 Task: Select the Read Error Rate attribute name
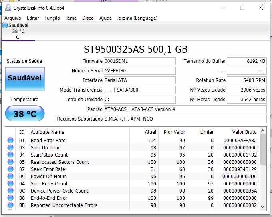click(x=48, y=140)
